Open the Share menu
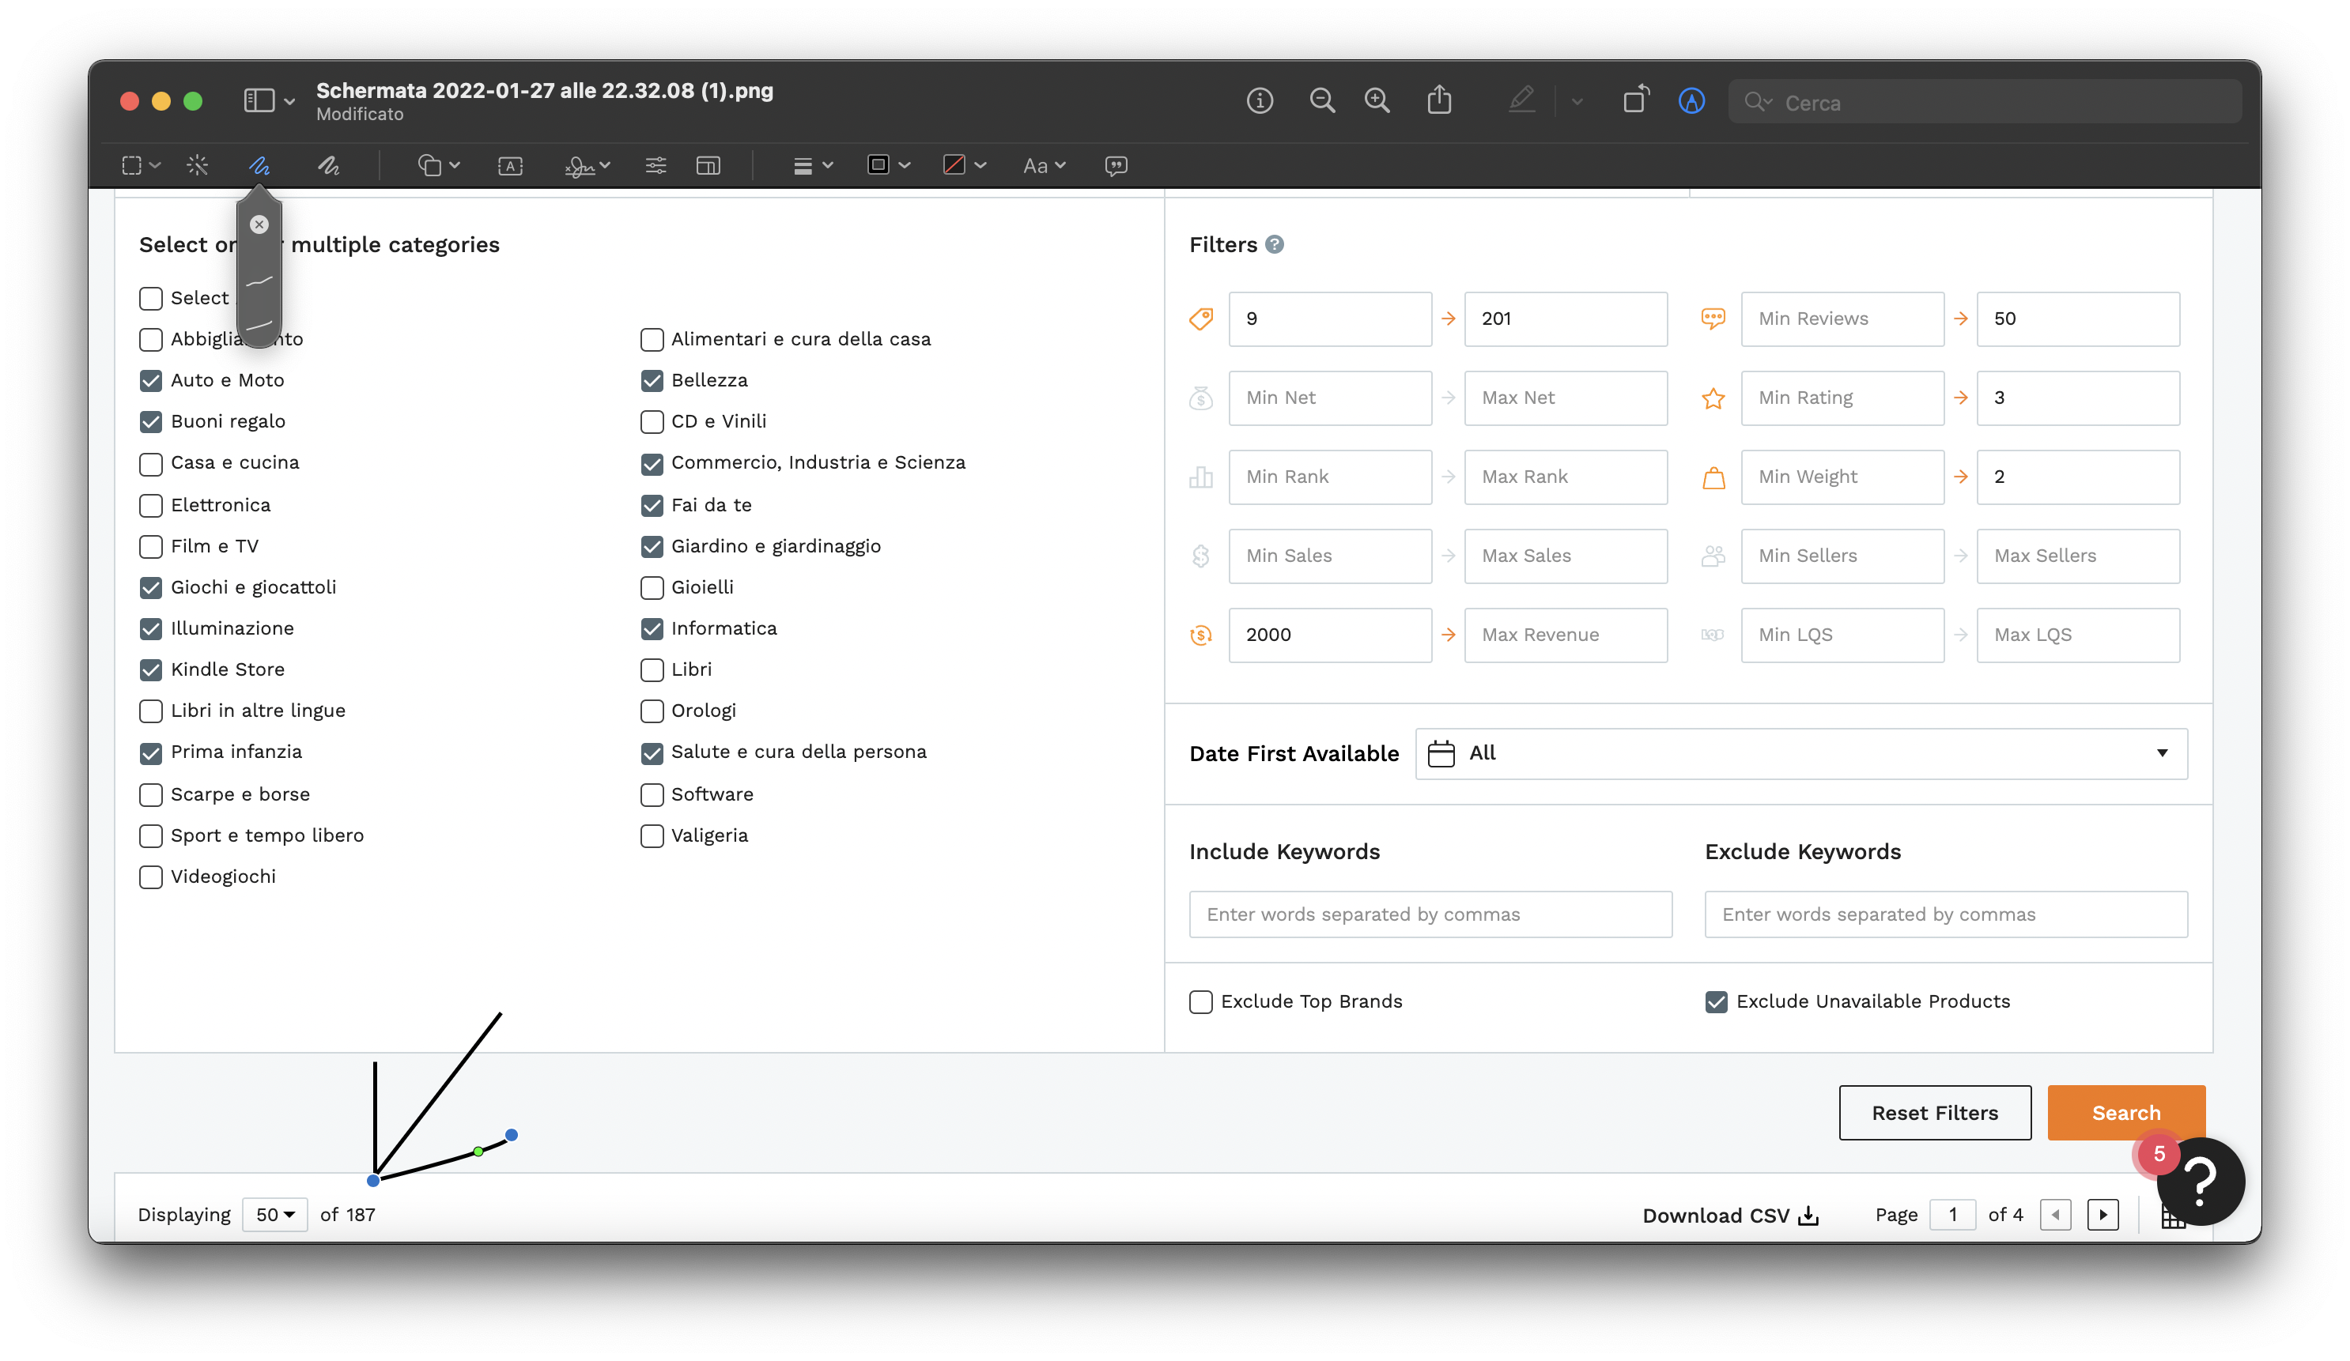Screen dimensions: 2350x1361 (1439, 100)
